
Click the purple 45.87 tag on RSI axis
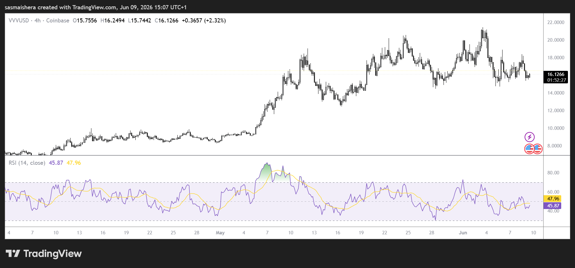553,206
